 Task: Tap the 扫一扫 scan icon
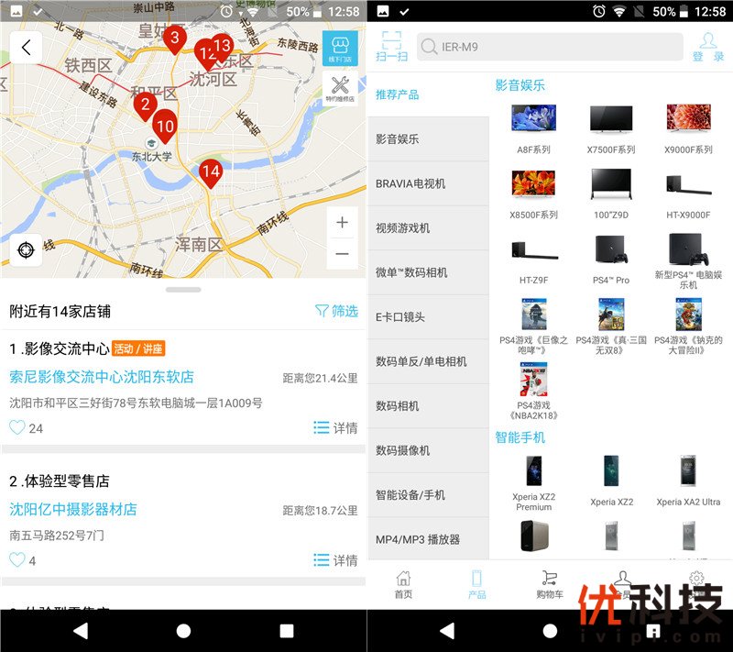tap(392, 47)
